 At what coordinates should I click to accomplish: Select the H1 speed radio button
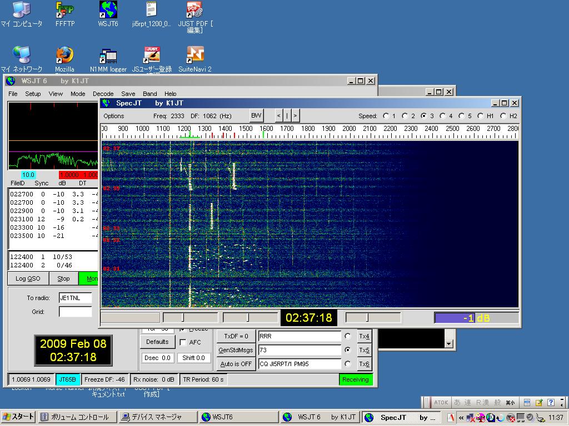(480, 116)
